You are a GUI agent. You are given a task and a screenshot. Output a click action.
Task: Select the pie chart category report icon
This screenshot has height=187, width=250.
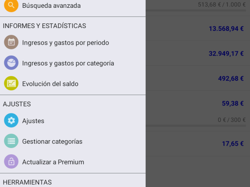[11, 63]
